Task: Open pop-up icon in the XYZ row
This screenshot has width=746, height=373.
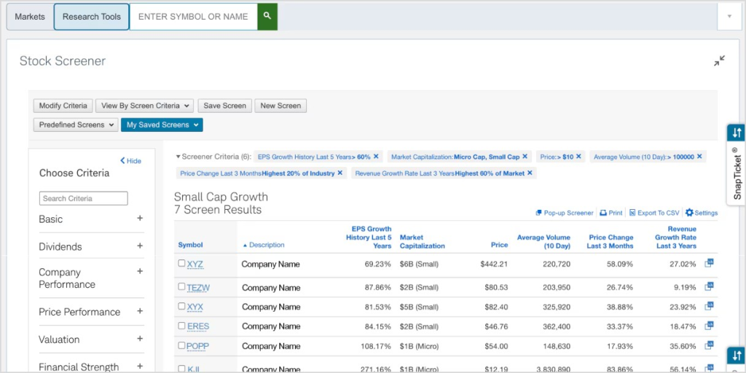Action: pyautogui.click(x=709, y=262)
